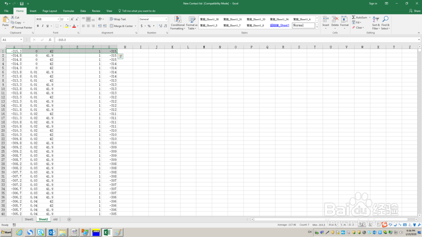Open the General number format dropdown
Image resolution: width=422 pixels, height=237 pixels.
pyautogui.click(x=166, y=19)
